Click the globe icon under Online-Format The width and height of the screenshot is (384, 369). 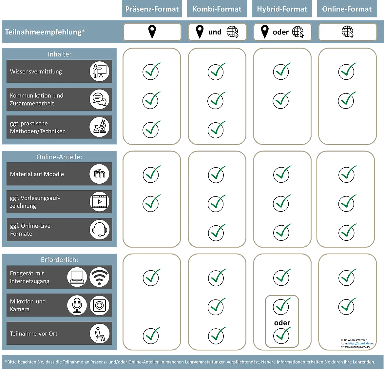click(348, 31)
